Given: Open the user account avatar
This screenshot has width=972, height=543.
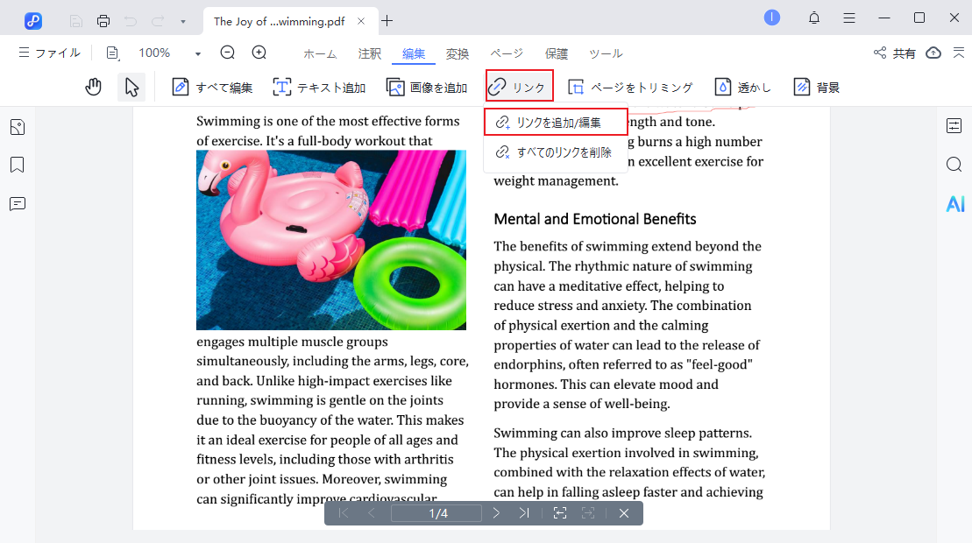Looking at the screenshot, I should pyautogui.click(x=772, y=18).
